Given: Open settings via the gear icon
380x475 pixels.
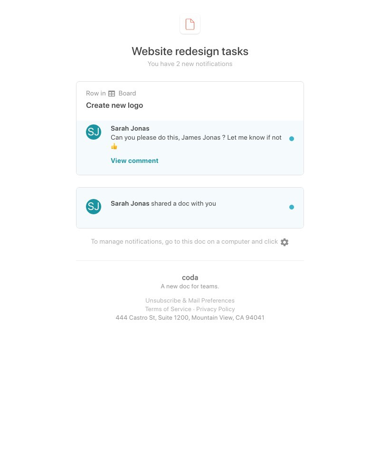Looking at the screenshot, I should point(285,242).
